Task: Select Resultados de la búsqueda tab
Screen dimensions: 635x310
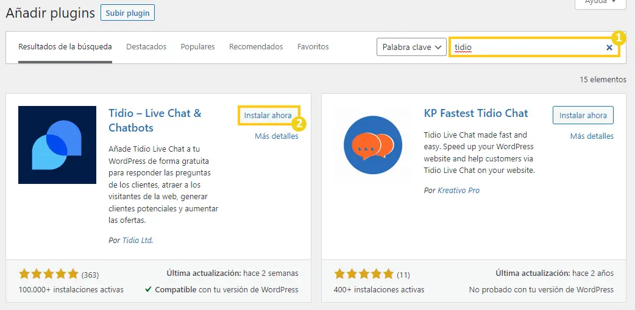Action: pyautogui.click(x=65, y=46)
